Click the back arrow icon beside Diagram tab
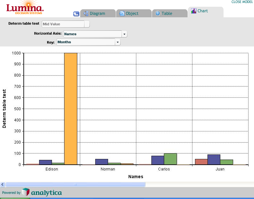254x199 pixels. point(76,14)
